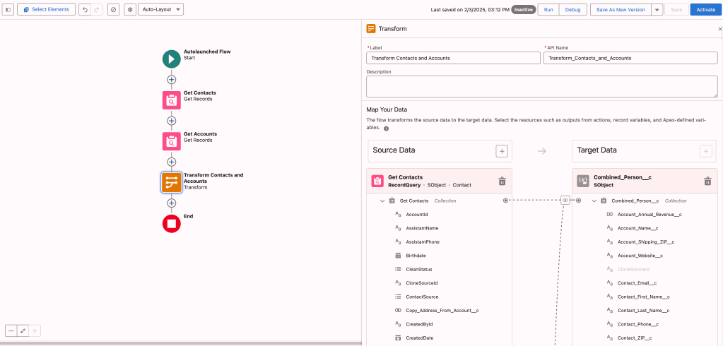Viewport: 723px width, 346px height.
Task: Edit the Label input field
Action: 453,58
